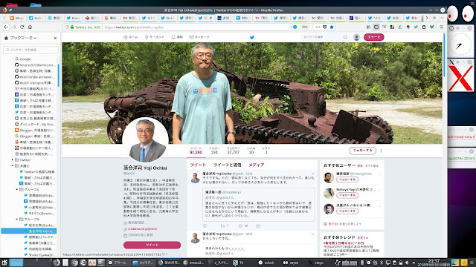Image resolution: width=476 pixels, height=267 pixels.
Task: View the tweet count 91,260
Action: (196, 151)
